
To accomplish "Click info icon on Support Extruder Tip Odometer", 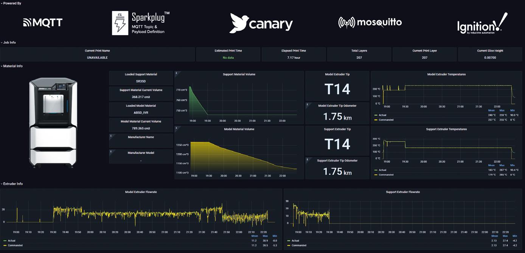I will point(307,159).
